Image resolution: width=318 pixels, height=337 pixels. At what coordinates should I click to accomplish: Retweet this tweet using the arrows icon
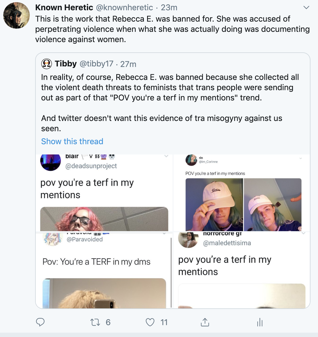[95, 322]
